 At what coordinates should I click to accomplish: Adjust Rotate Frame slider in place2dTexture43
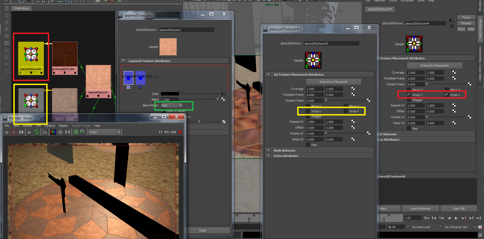[326, 101]
